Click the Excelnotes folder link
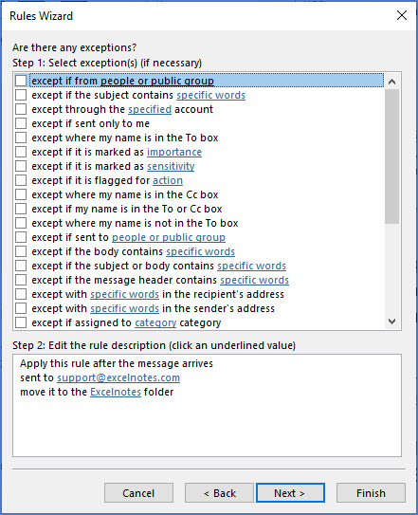This screenshot has width=418, height=515. pyautogui.click(x=116, y=392)
